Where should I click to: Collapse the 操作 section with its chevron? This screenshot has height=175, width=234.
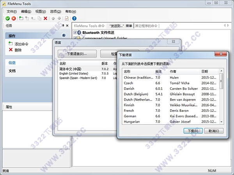click(x=64, y=35)
